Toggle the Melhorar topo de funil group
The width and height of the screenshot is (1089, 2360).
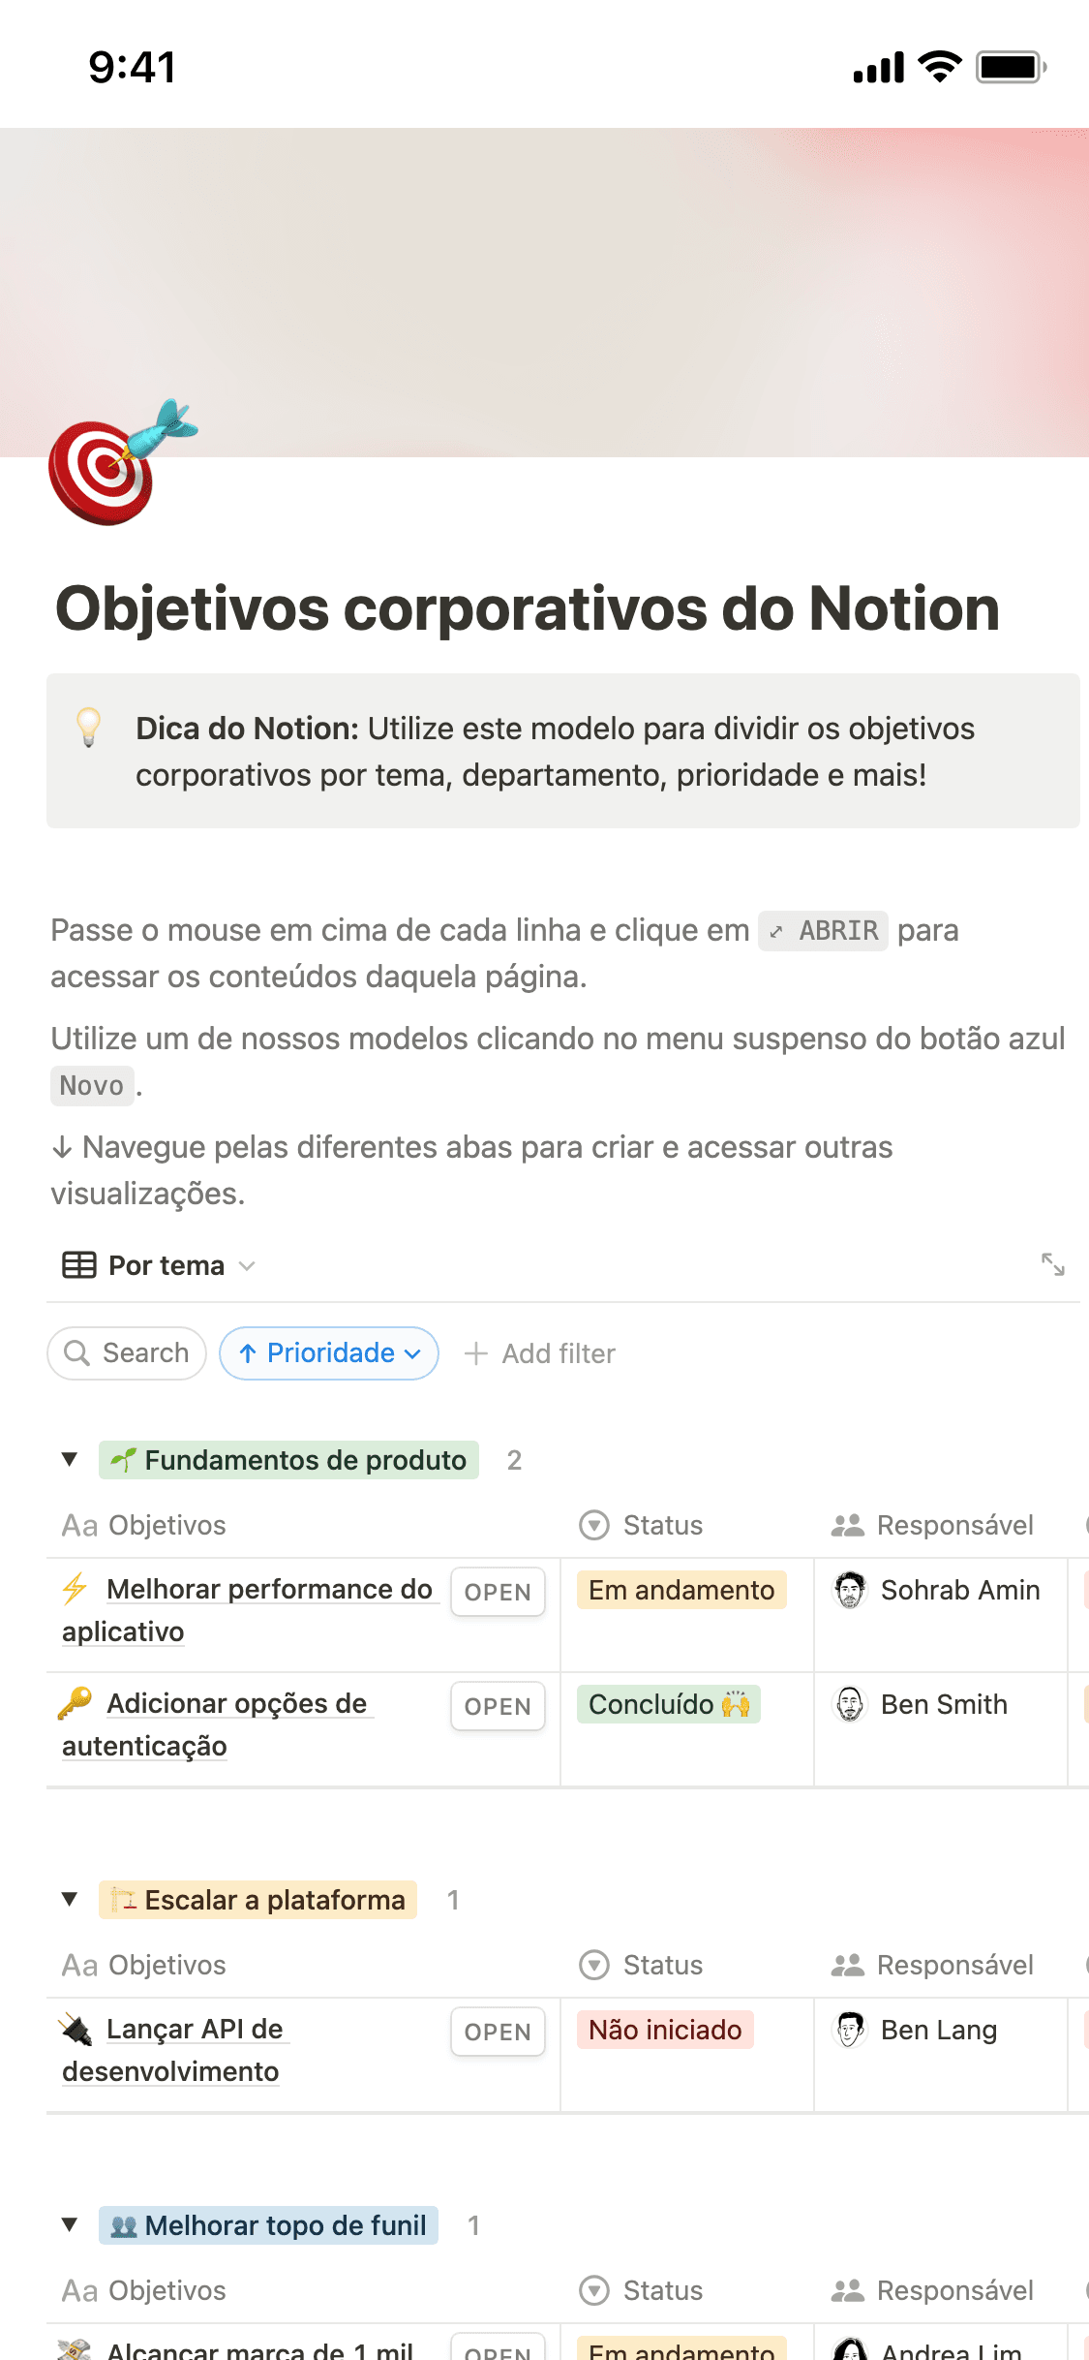pos(70,2225)
